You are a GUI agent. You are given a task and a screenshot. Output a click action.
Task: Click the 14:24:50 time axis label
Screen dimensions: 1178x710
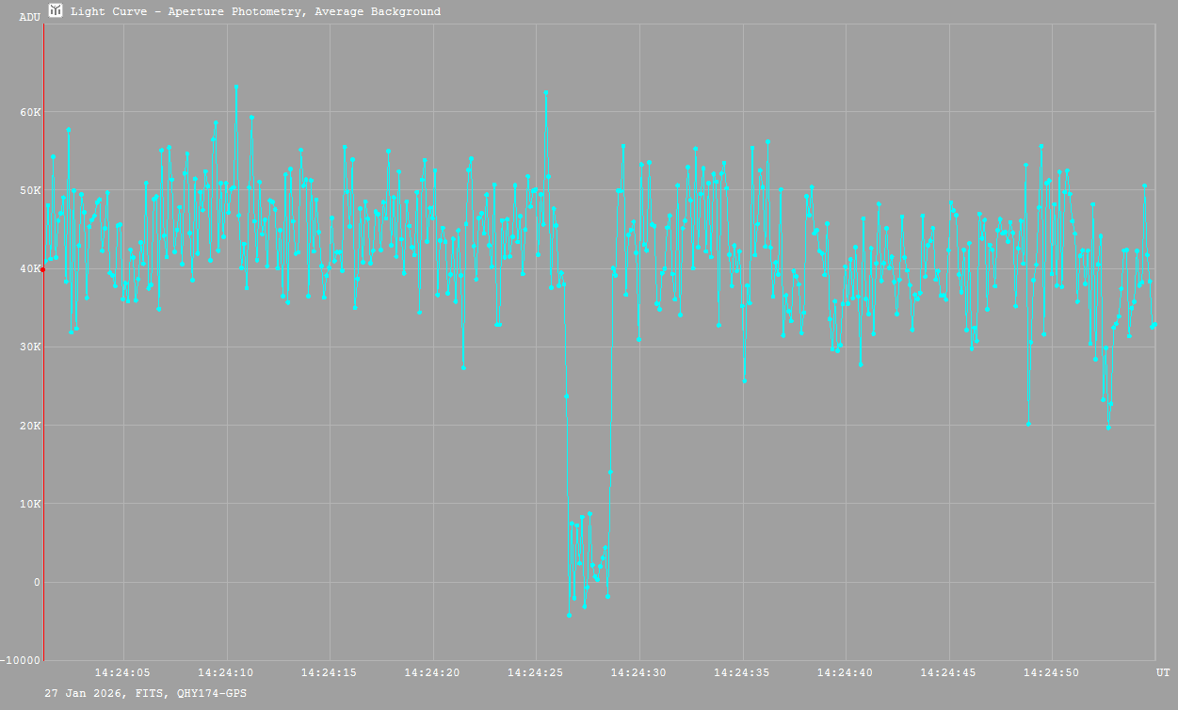[1052, 672]
